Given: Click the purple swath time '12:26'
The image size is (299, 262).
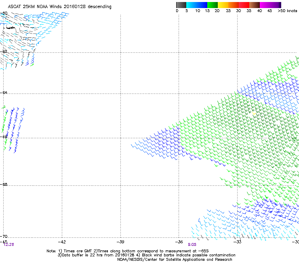Looking at the screenshot, I should [x=9, y=245].
